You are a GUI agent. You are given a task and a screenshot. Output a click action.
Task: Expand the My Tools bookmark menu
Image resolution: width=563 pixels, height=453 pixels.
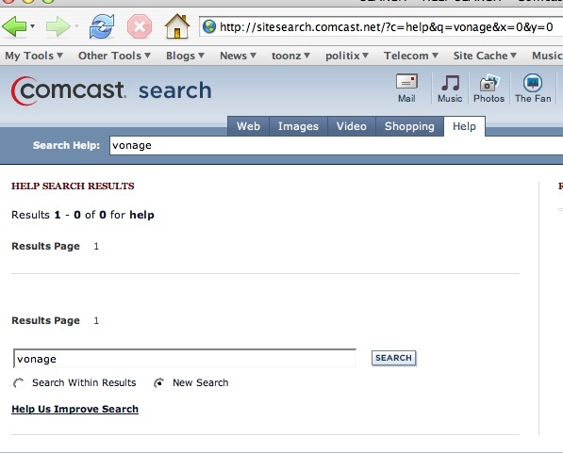pos(34,56)
